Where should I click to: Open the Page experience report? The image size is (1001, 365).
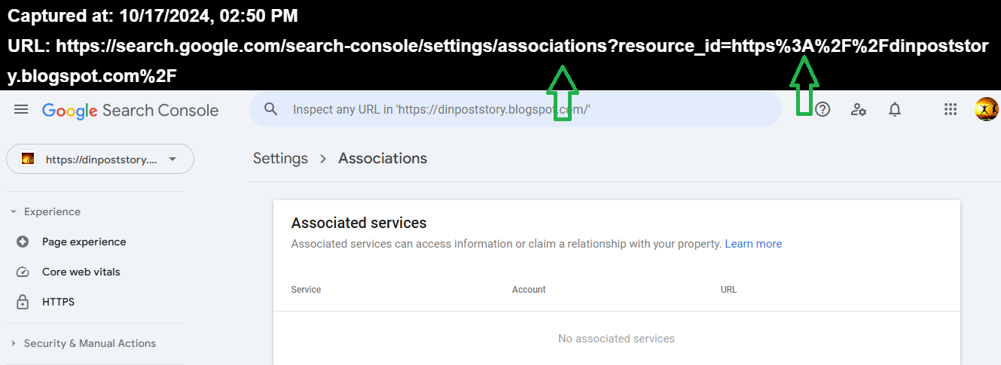84,242
